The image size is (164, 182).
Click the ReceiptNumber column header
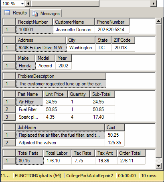34,22
